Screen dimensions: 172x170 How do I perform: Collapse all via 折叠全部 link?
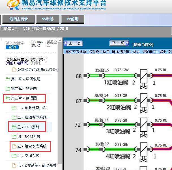(52, 44)
